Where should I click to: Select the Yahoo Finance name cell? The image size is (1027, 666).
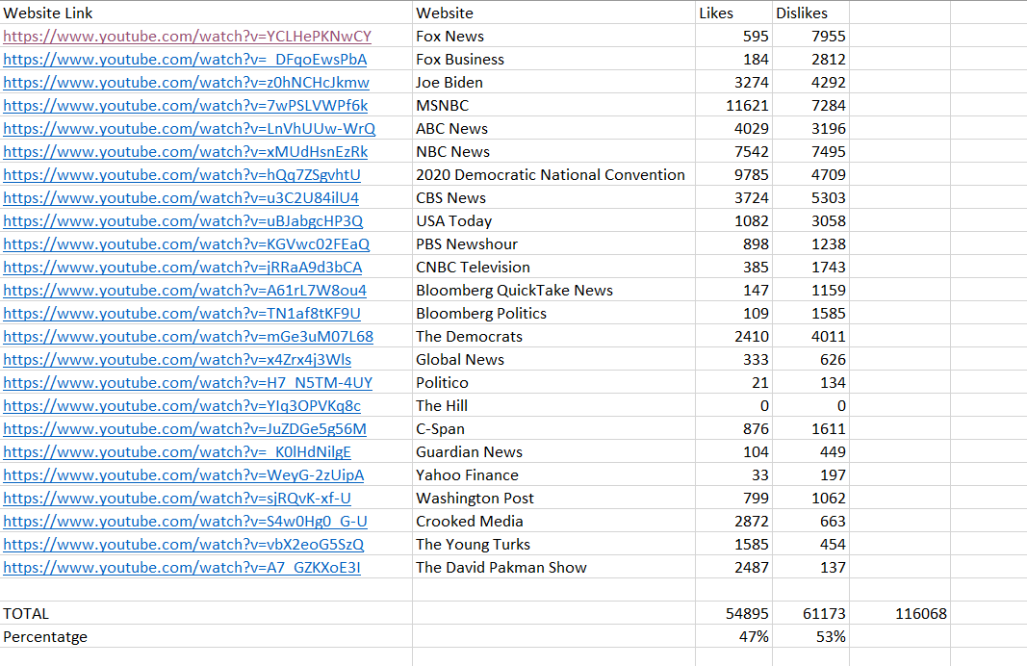(x=554, y=475)
